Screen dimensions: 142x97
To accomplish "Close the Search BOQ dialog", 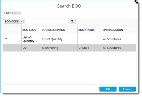I will [137, 1].
